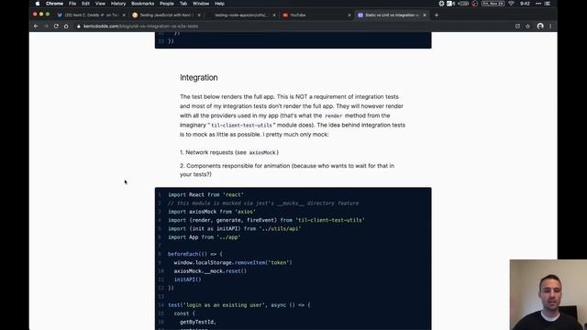Bookmark this page with the star

click(x=527, y=27)
